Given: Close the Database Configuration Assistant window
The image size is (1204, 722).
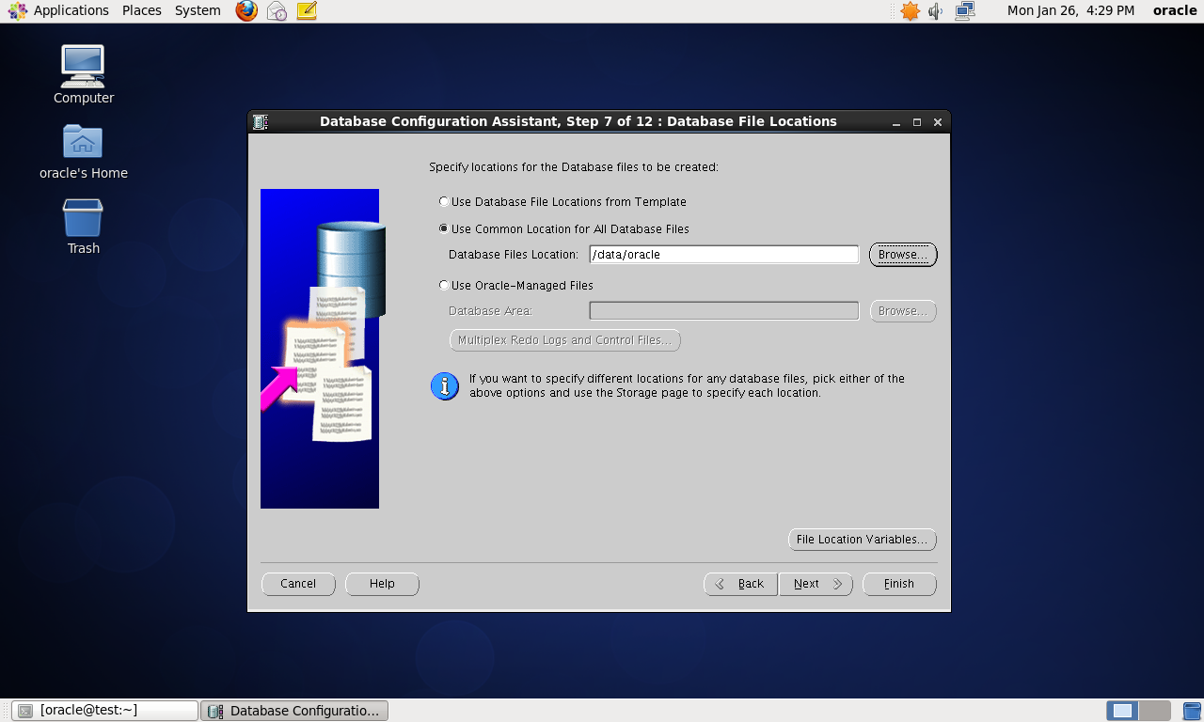Looking at the screenshot, I should coord(938,122).
